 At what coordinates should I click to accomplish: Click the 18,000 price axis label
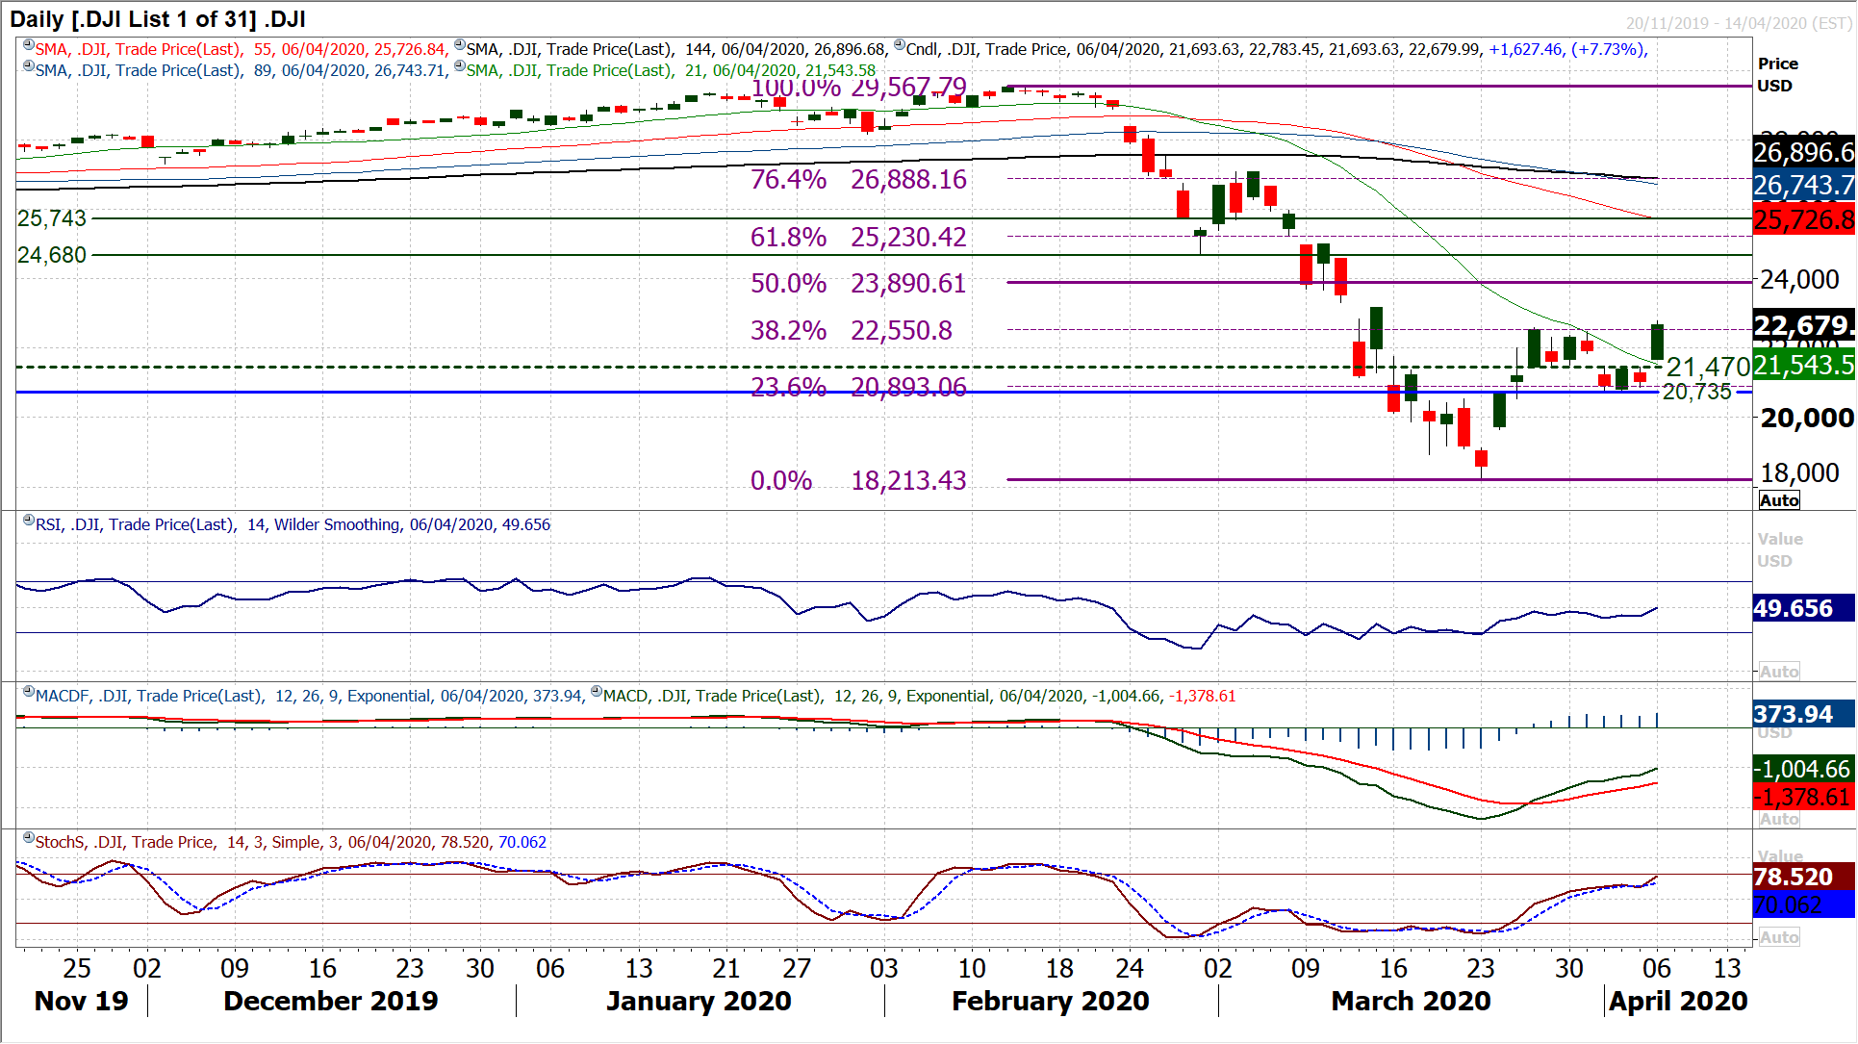click(x=1799, y=472)
